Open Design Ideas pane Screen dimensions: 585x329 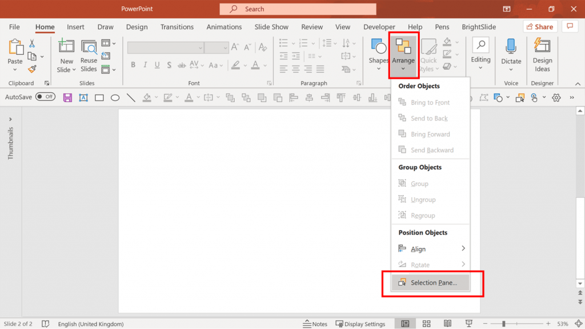[542, 55]
